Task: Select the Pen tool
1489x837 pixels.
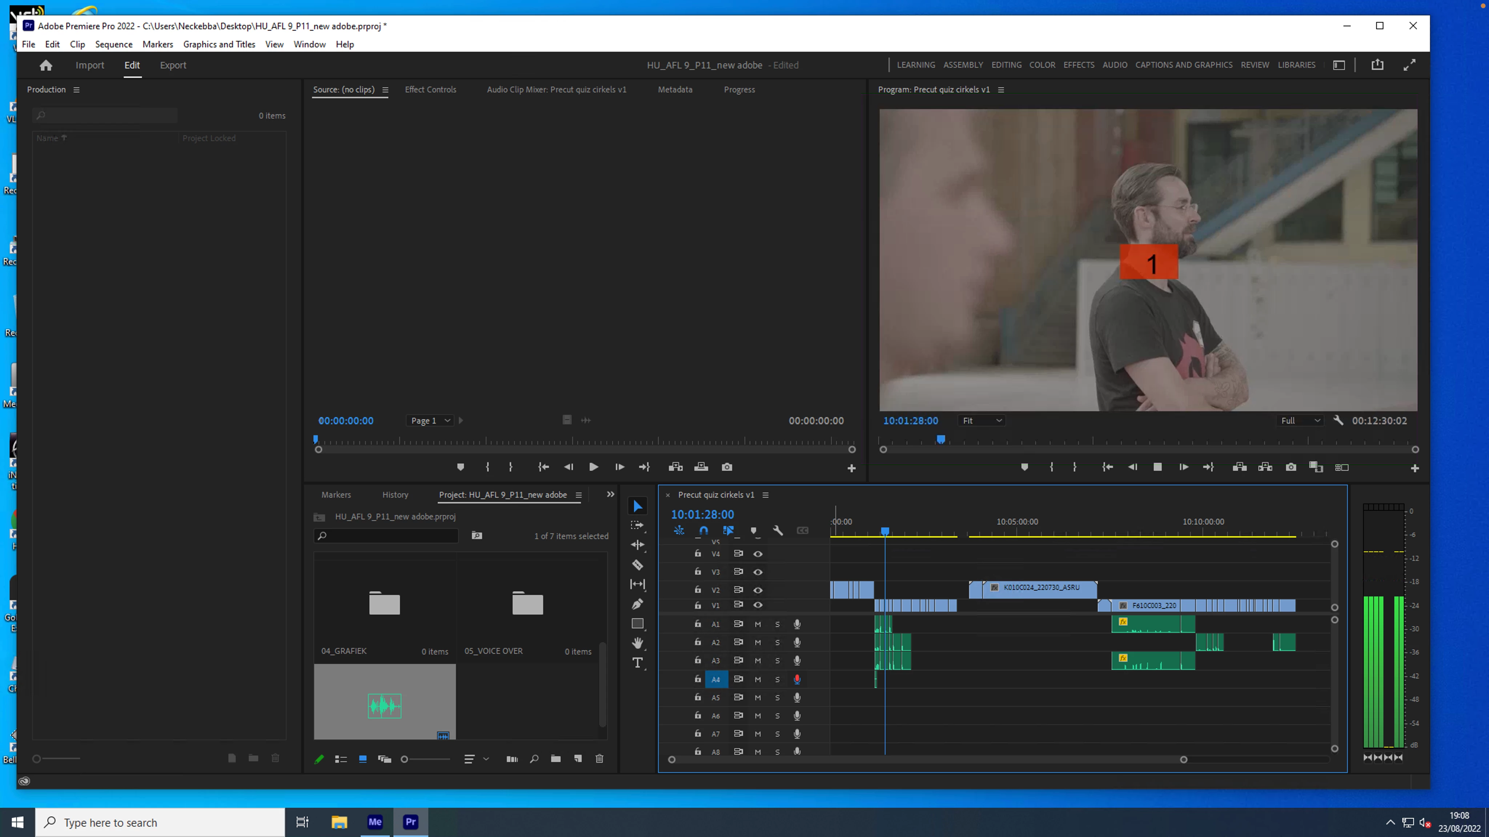Action: (x=638, y=604)
